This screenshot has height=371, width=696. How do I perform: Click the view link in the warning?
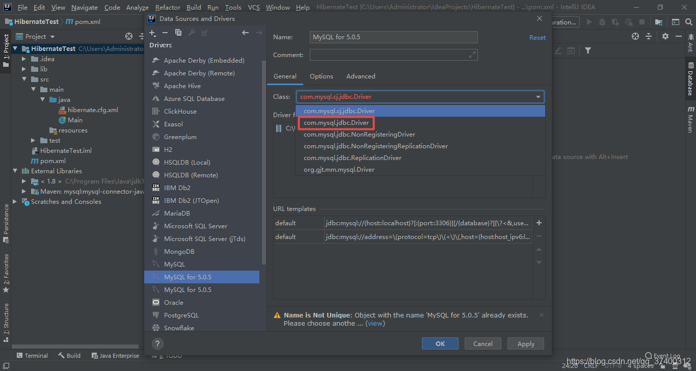pyautogui.click(x=376, y=323)
